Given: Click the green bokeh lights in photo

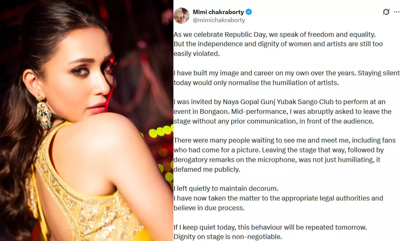Looking at the screenshot, I should coord(160,131).
